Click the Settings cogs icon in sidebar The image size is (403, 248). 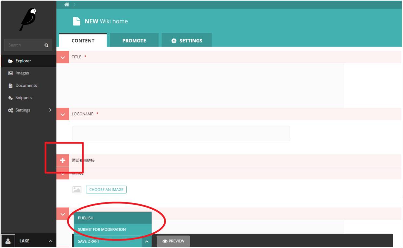click(10, 110)
